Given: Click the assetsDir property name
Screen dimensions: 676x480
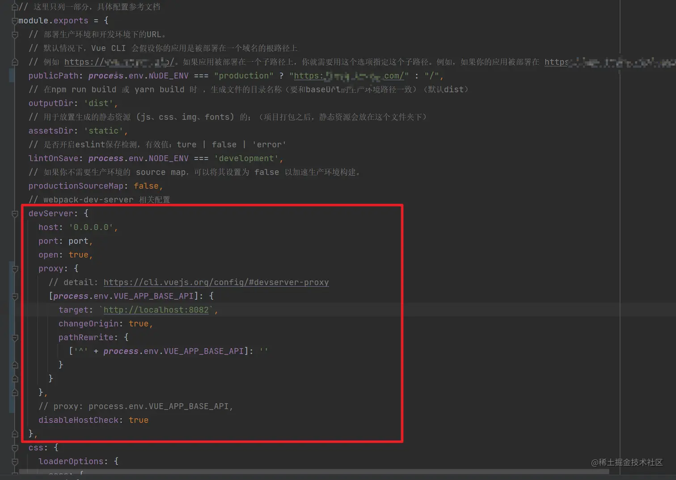Looking at the screenshot, I should coord(51,131).
